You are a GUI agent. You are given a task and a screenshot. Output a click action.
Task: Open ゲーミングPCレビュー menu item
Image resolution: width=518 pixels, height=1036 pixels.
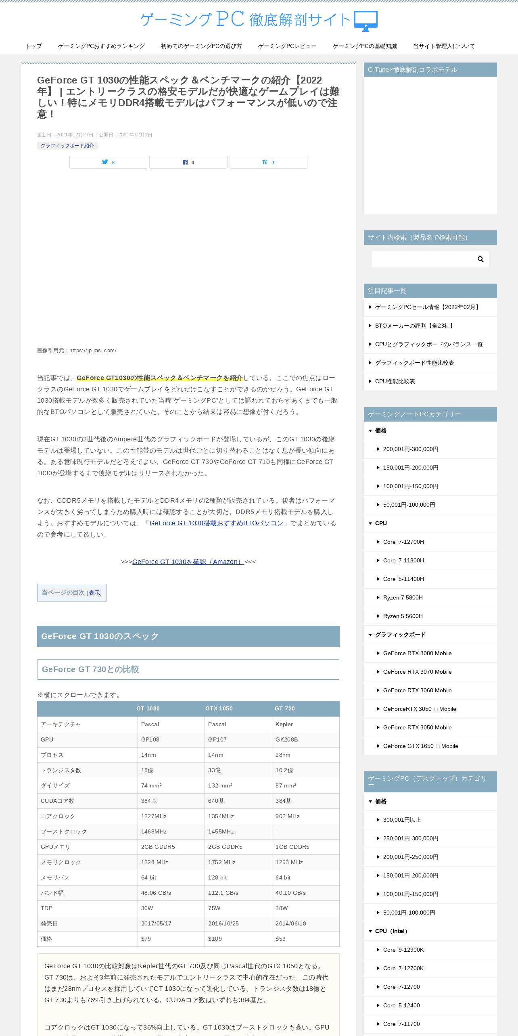[x=287, y=46]
